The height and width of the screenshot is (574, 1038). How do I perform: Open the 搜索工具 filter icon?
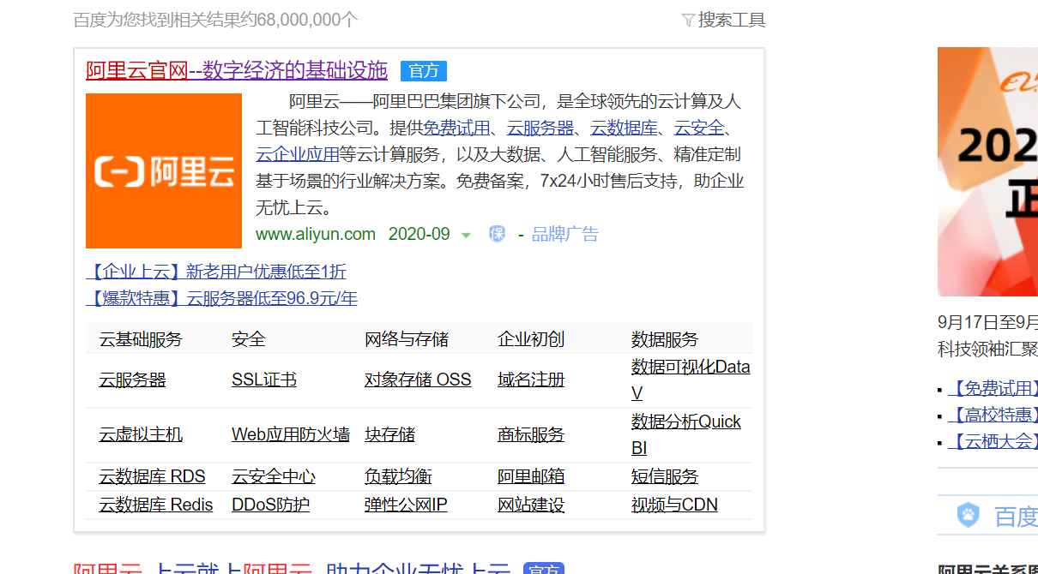pyautogui.click(x=688, y=20)
